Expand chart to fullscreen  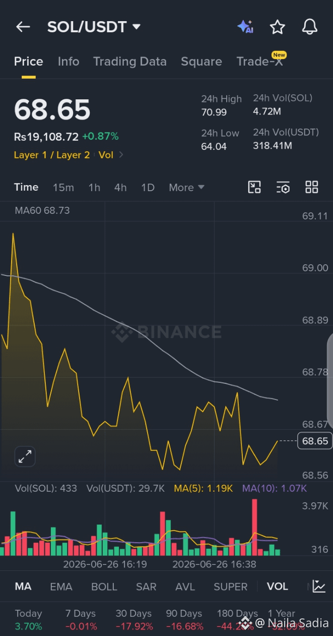click(25, 456)
